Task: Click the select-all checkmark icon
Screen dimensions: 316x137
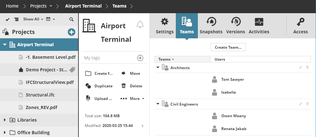Action: [8, 19]
